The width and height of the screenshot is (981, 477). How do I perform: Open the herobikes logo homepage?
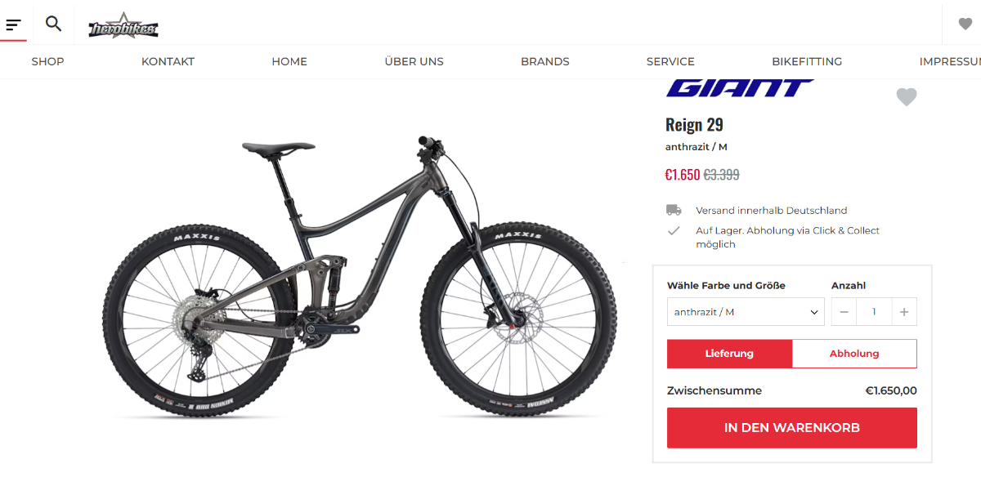tap(123, 26)
